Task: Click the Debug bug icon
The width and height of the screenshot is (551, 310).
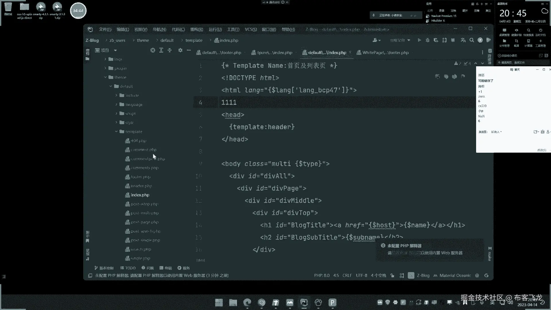Action: pos(428,40)
